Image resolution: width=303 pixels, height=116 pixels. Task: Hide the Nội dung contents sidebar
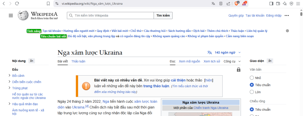(32, 61)
